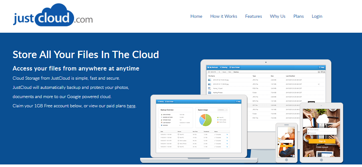362x167 pixels.
Task: Click Sync Folder button on monitor toolbar
Action: [235, 67]
